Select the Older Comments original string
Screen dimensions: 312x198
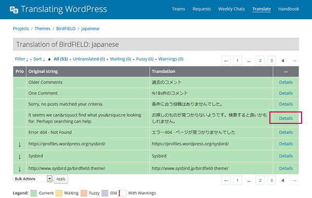[x=45, y=82]
